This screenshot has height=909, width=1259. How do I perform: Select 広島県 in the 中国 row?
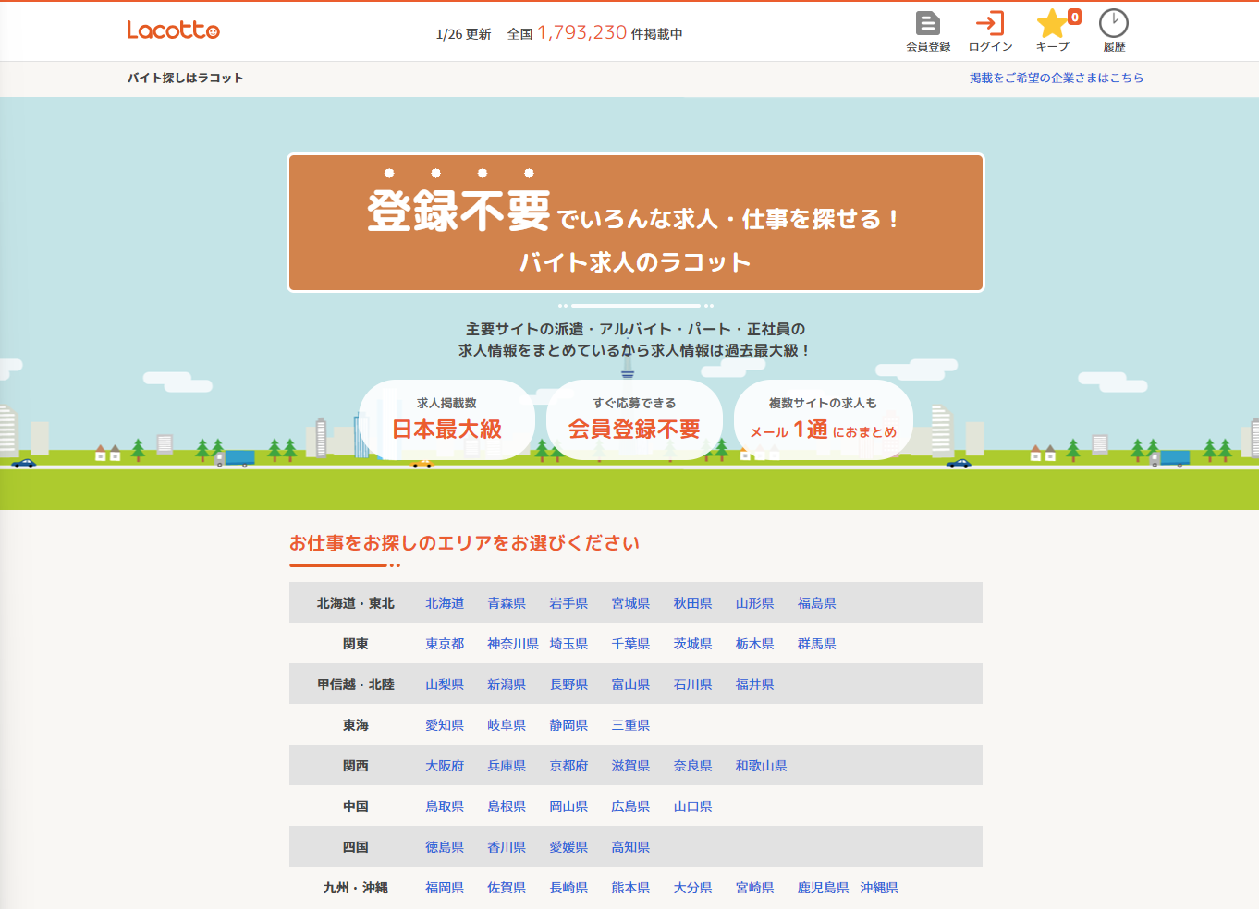coord(631,806)
